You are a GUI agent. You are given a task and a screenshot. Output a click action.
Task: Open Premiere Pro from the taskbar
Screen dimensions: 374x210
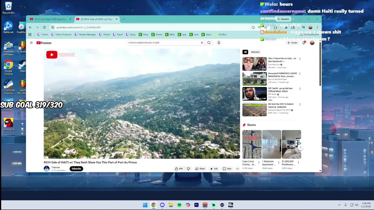pyautogui.click(x=196, y=205)
